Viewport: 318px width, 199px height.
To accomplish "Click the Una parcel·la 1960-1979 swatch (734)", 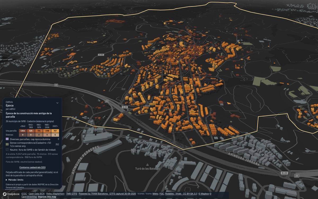I will pos(39,131).
